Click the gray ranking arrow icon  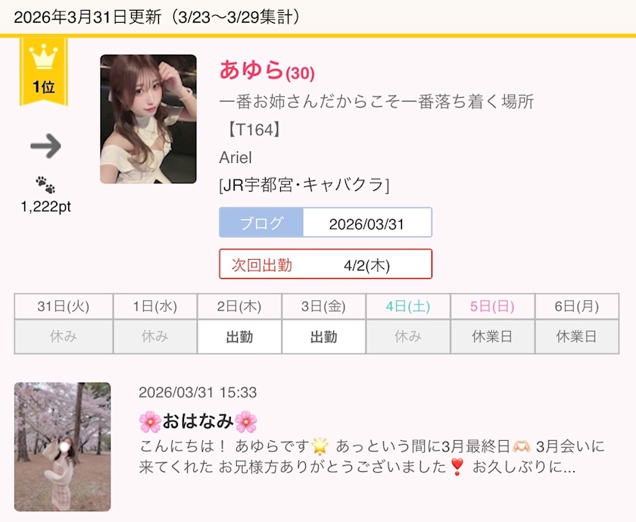[46, 145]
